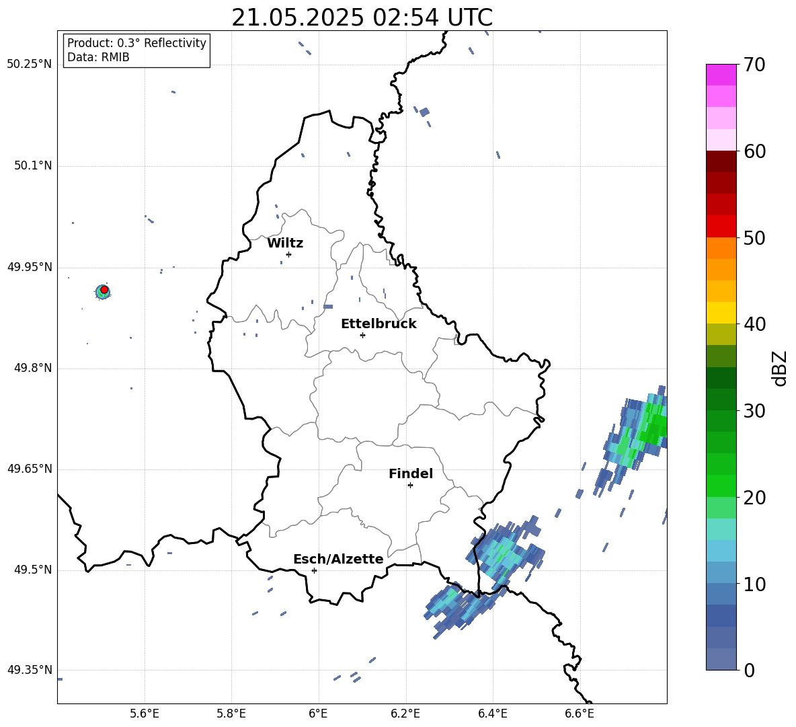Screen dimensions: 796x727
Task: Click the 50.25°N latitude label
Action: point(30,65)
